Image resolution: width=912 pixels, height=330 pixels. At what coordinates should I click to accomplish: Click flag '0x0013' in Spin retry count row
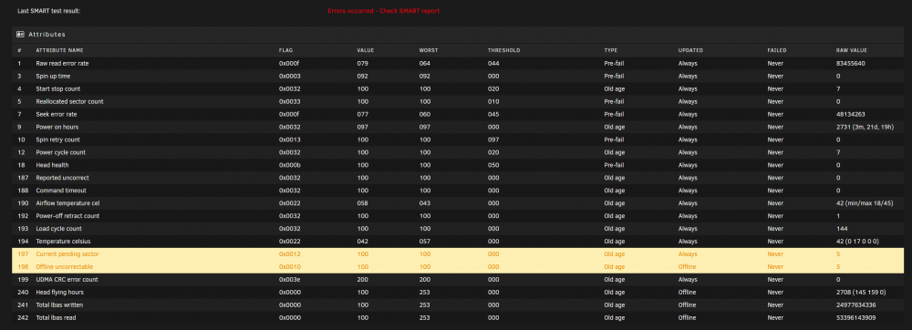pos(290,139)
